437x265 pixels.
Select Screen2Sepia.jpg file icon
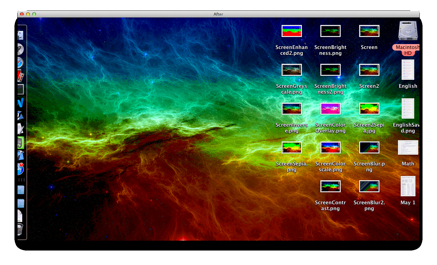coord(369,108)
